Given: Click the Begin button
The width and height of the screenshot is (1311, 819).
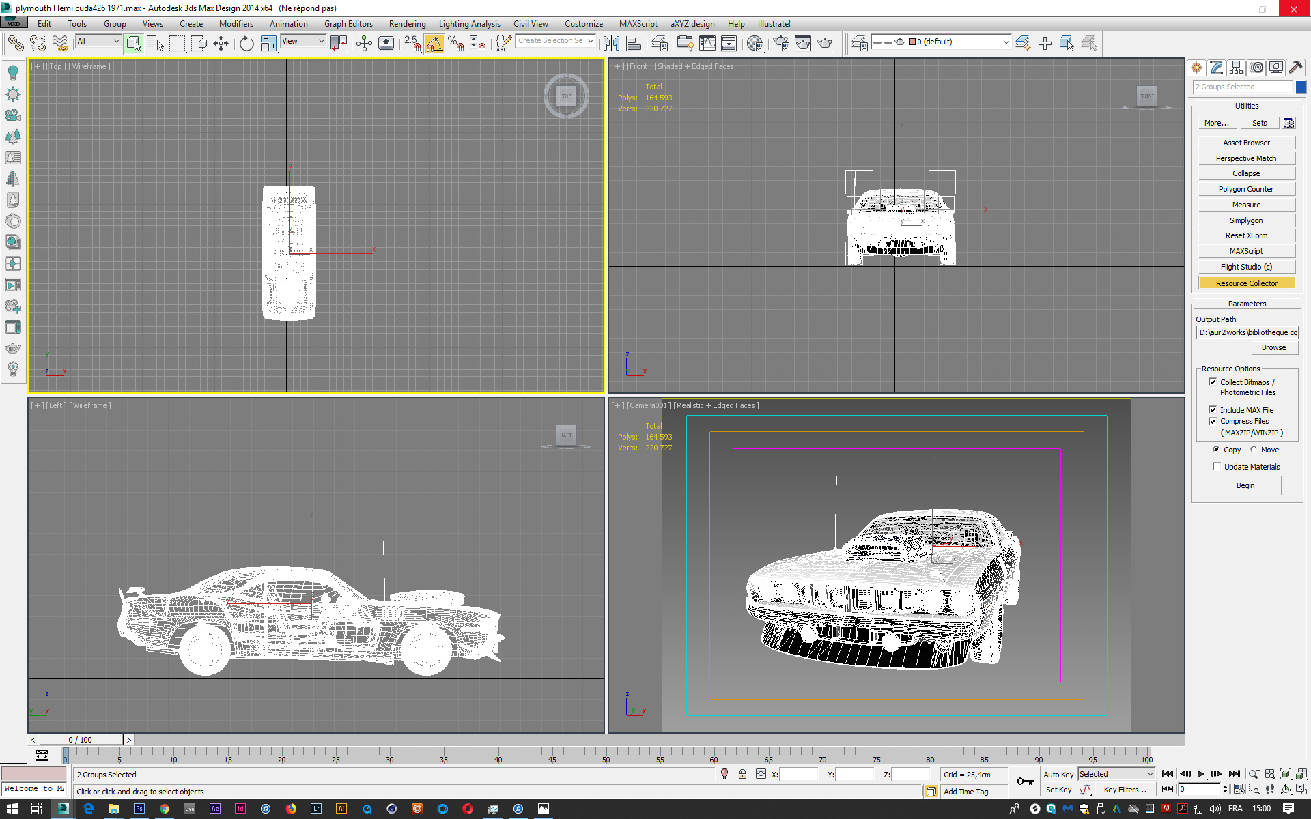Looking at the screenshot, I should pos(1246,485).
